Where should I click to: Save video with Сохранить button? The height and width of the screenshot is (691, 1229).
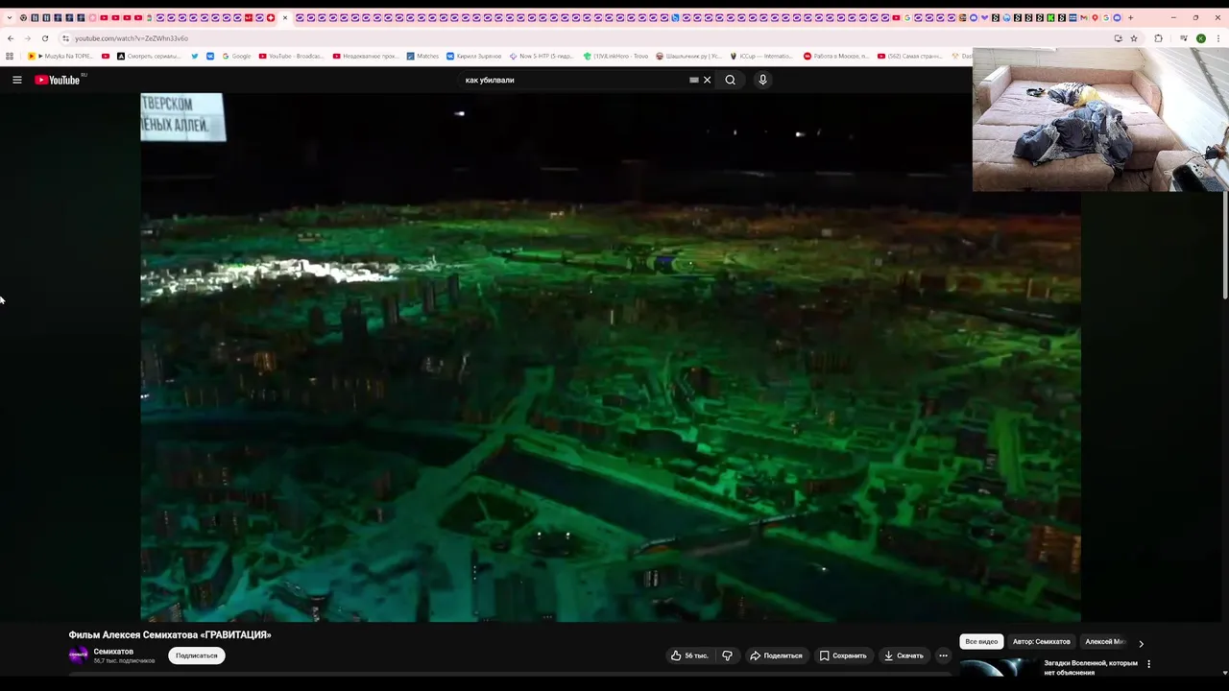(x=843, y=655)
